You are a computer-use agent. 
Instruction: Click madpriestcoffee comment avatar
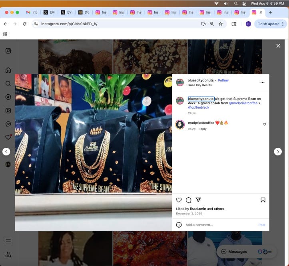click(180, 125)
